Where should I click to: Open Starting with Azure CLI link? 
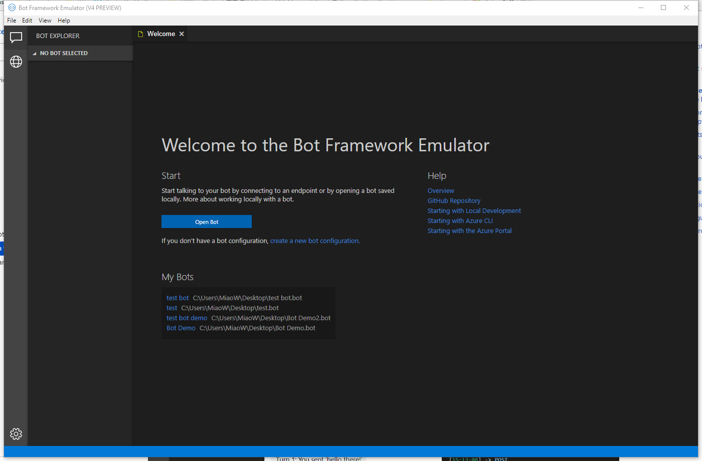tap(460, 221)
